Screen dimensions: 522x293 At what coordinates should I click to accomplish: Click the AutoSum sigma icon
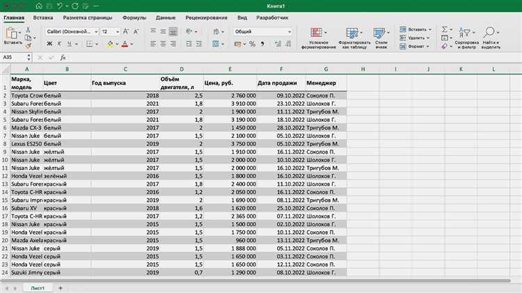tap(445, 29)
